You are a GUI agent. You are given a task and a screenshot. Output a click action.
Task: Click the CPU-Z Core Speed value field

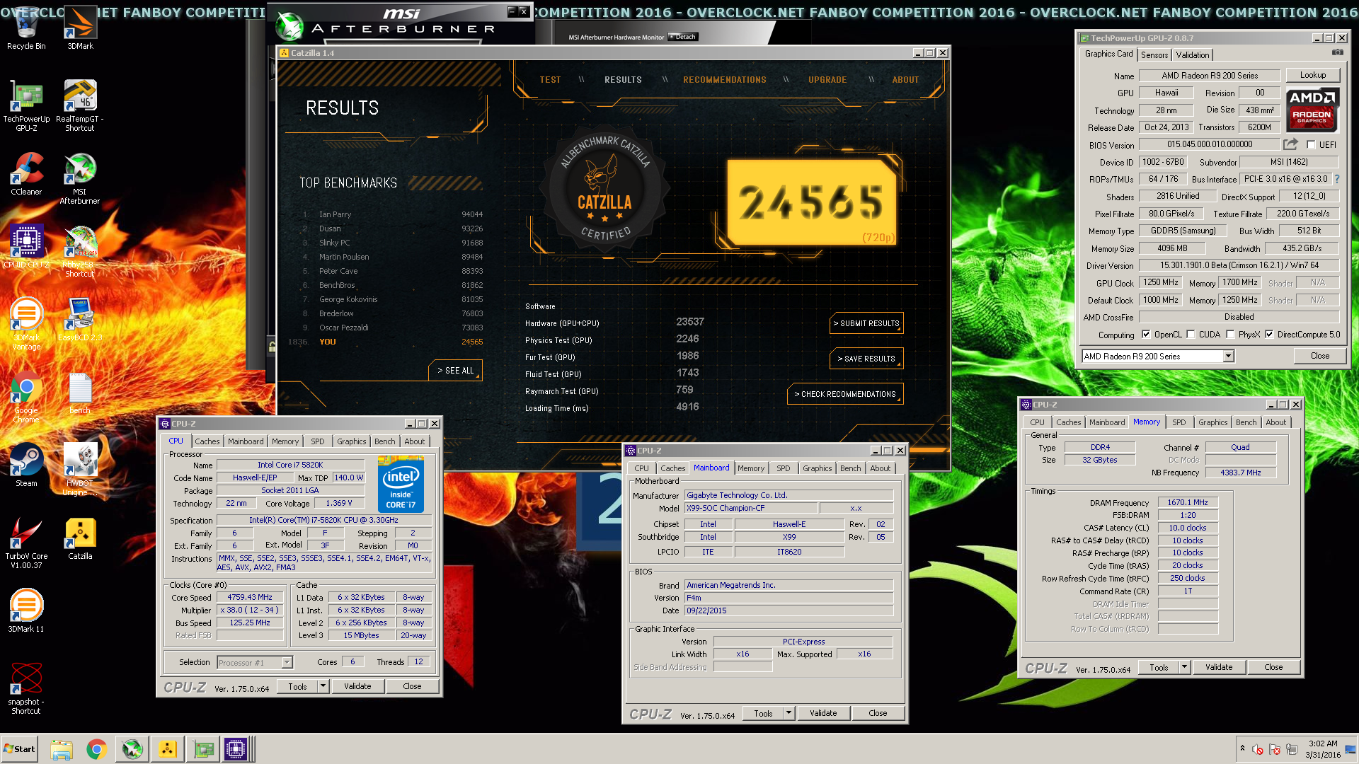pos(250,598)
